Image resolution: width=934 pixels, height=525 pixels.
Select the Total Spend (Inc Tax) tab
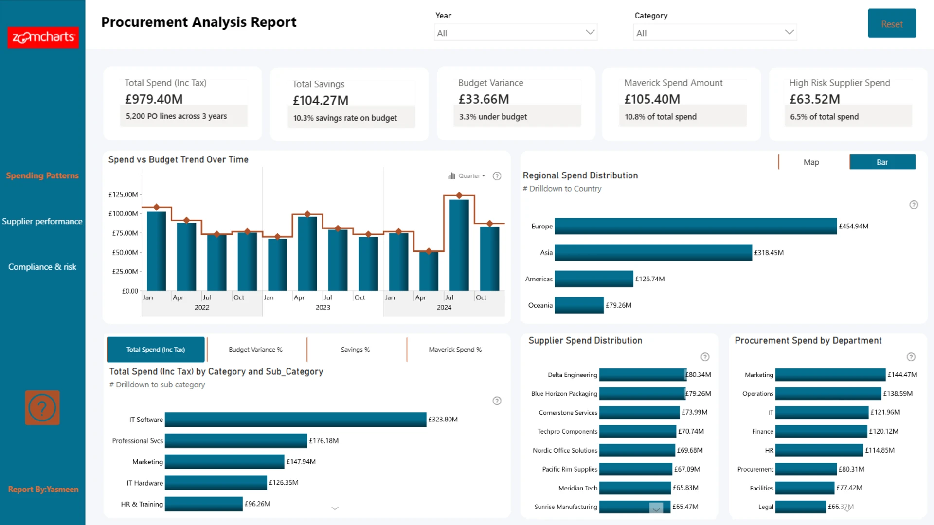pos(156,350)
